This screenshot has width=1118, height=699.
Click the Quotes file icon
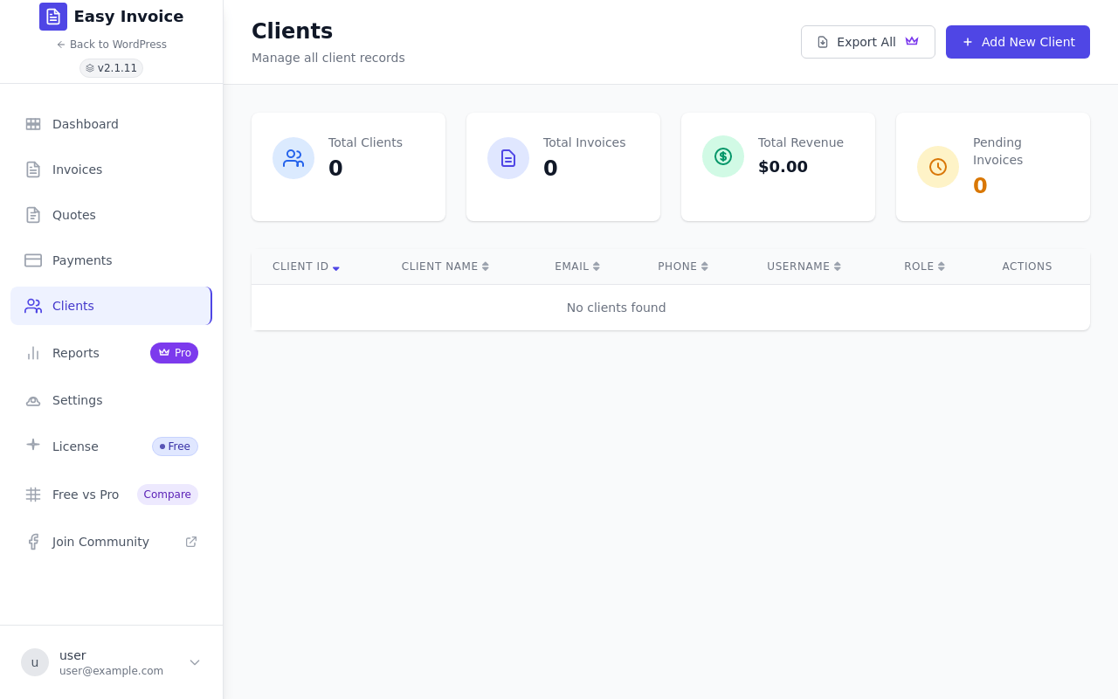pyautogui.click(x=33, y=215)
